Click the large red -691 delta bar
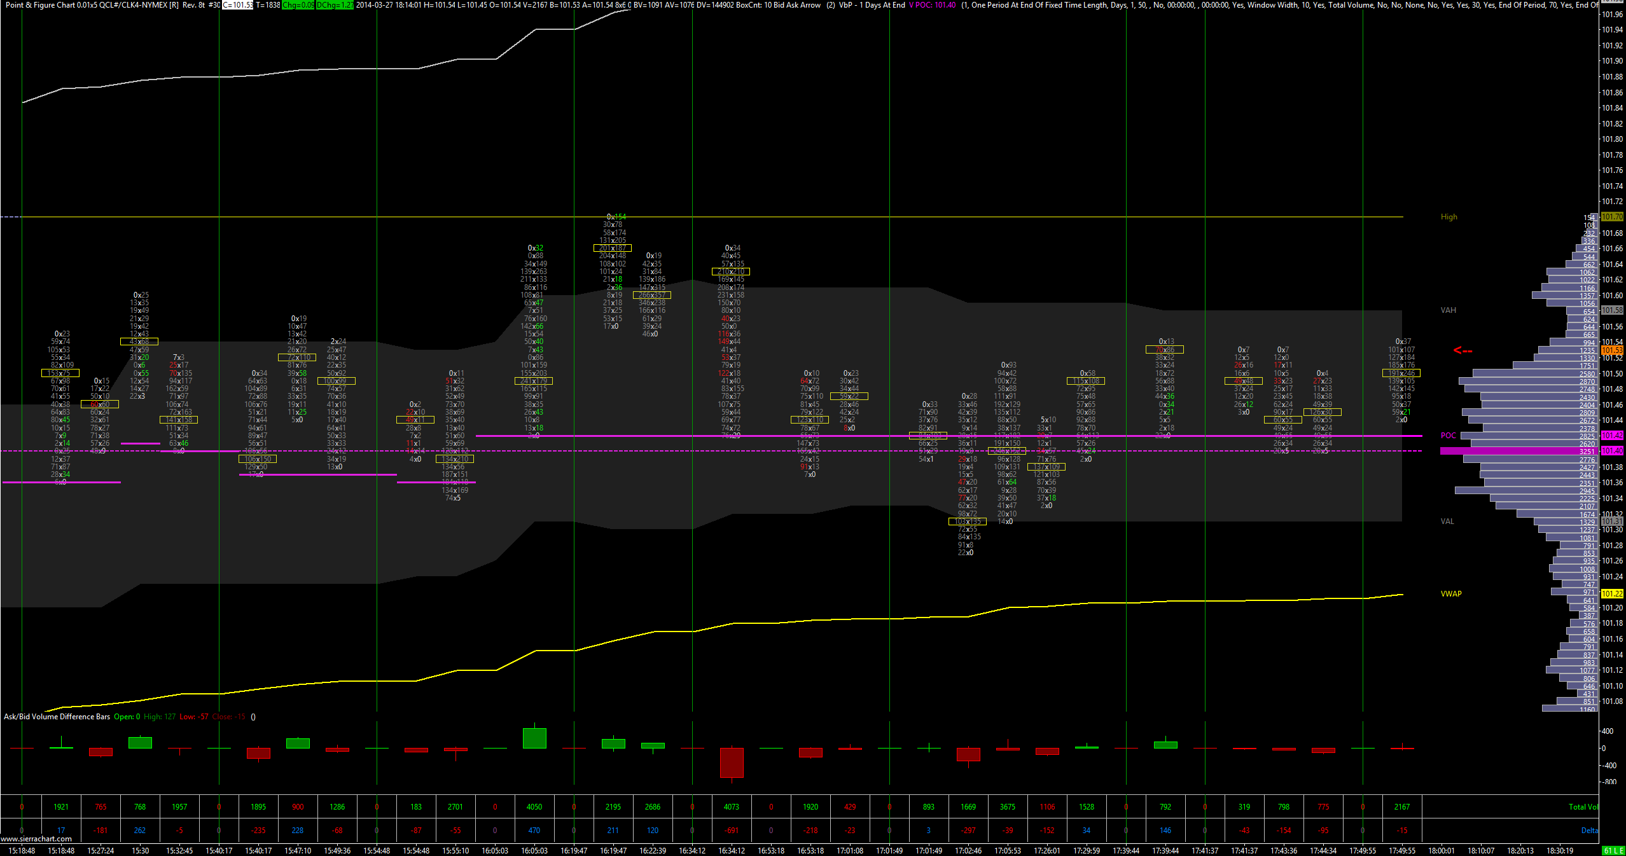The width and height of the screenshot is (1626, 856). [x=732, y=763]
